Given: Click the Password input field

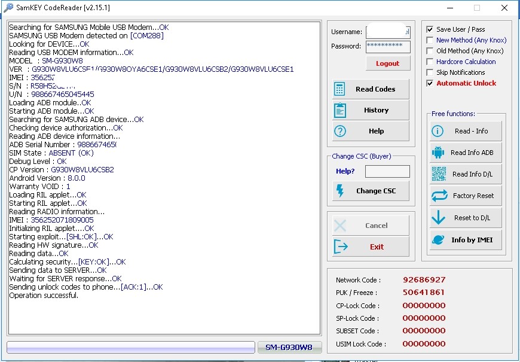Looking at the screenshot, I should (388, 47).
